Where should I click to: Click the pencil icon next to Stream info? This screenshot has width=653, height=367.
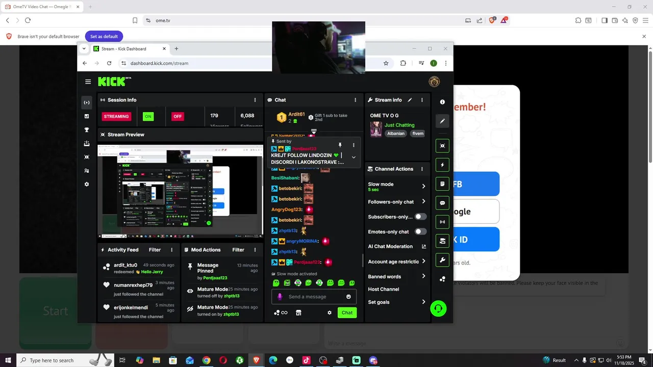[410, 100]
